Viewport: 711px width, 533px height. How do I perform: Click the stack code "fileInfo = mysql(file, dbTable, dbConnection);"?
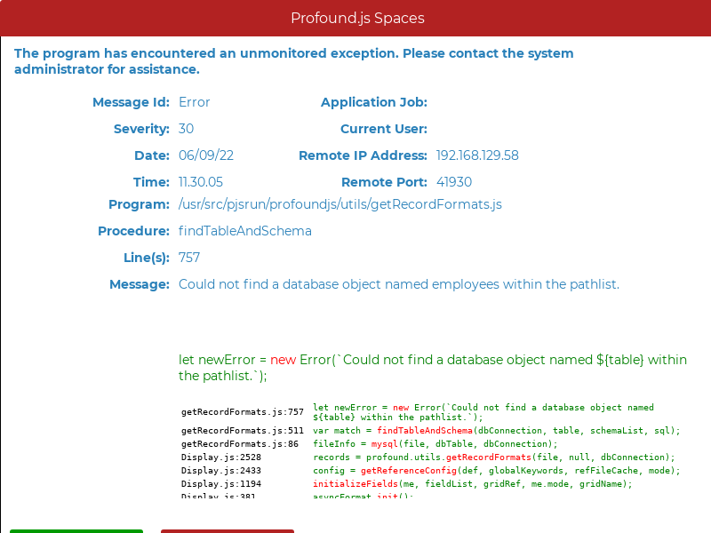pyautogui.click(x=435, y=444)
